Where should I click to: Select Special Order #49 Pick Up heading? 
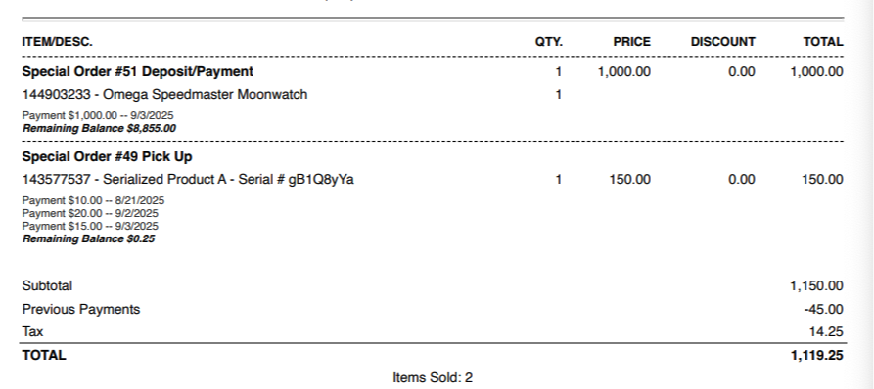point(107,157)
